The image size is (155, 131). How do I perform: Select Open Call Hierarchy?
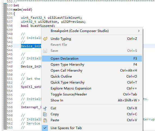(x=92, y=71)
